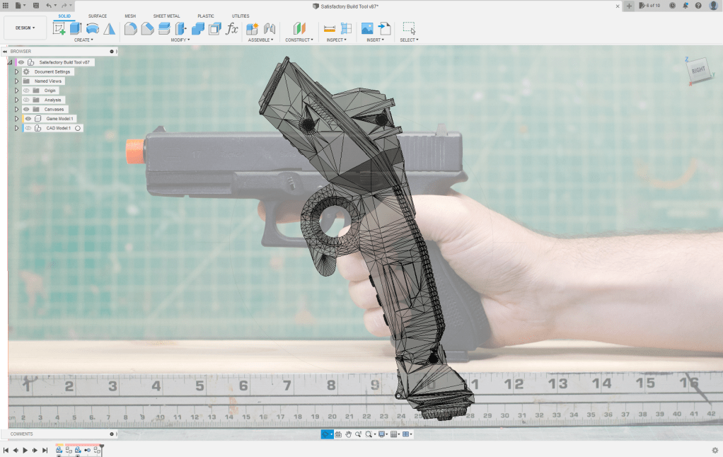Expand the Document Settings node

pyautogui.click(x=16, y=72)
